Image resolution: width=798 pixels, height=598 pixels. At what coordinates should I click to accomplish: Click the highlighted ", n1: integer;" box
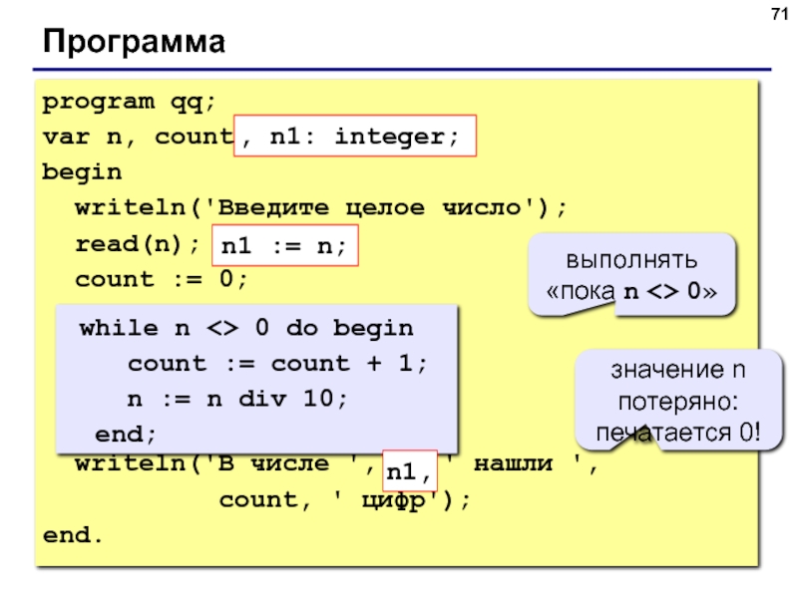355,136
